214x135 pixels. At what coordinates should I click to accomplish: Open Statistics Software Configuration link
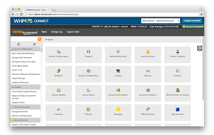click(x=26, y=74)
